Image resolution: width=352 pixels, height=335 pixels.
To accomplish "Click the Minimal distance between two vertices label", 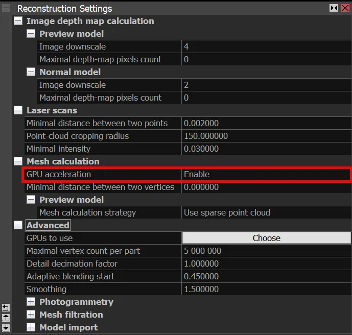I will [100, 187].
